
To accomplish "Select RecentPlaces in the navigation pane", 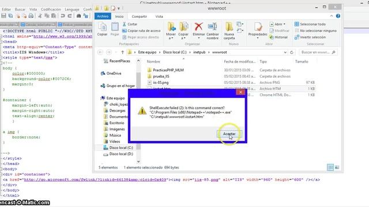I will (x=119, y=61).
